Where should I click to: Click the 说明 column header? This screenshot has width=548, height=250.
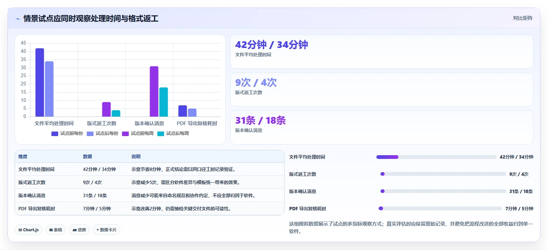(136, 157)
